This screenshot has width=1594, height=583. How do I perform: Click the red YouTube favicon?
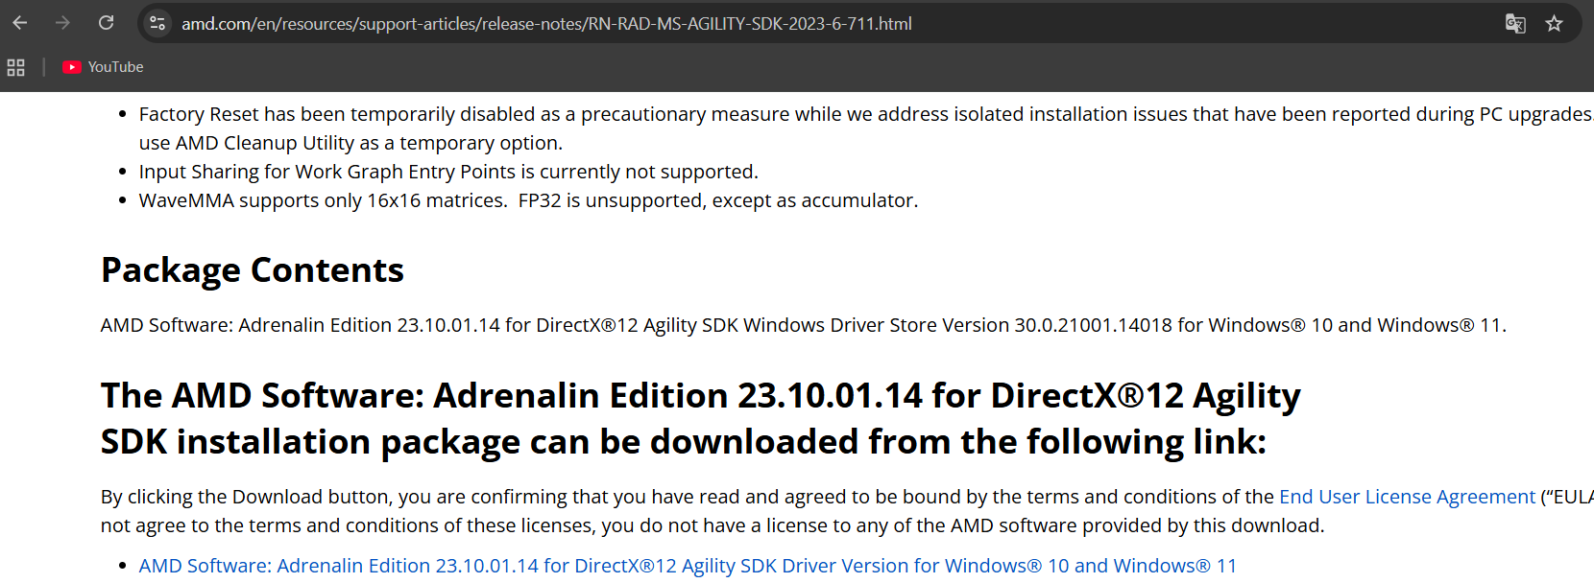[x=72, y=67]
